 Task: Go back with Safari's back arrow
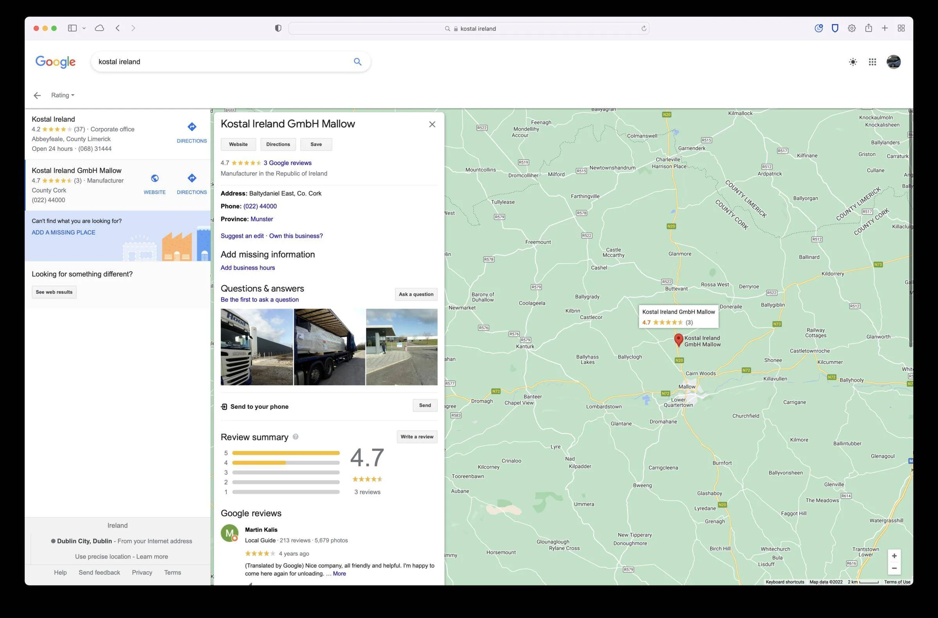(118, 28)
